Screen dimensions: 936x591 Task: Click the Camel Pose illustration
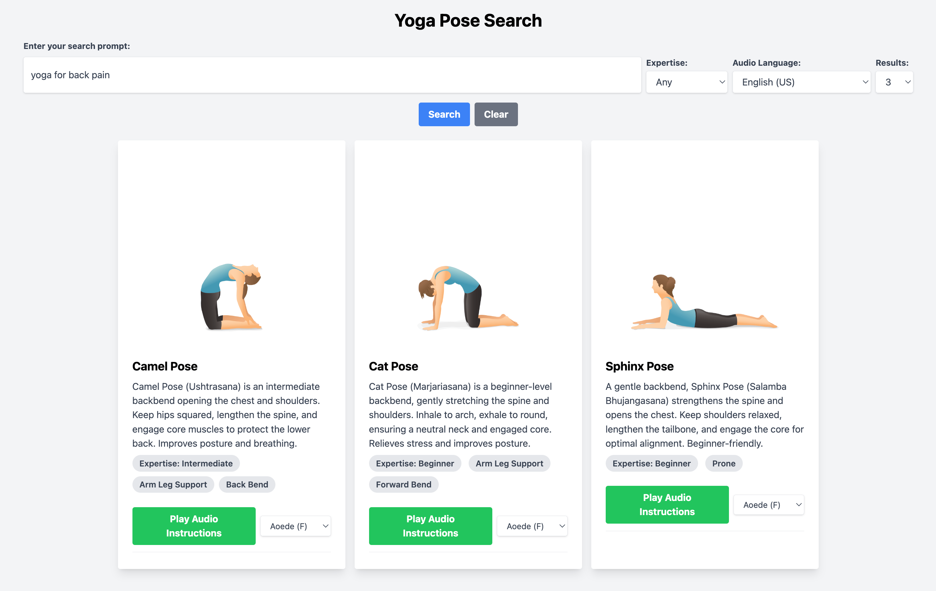coord(231,297)
